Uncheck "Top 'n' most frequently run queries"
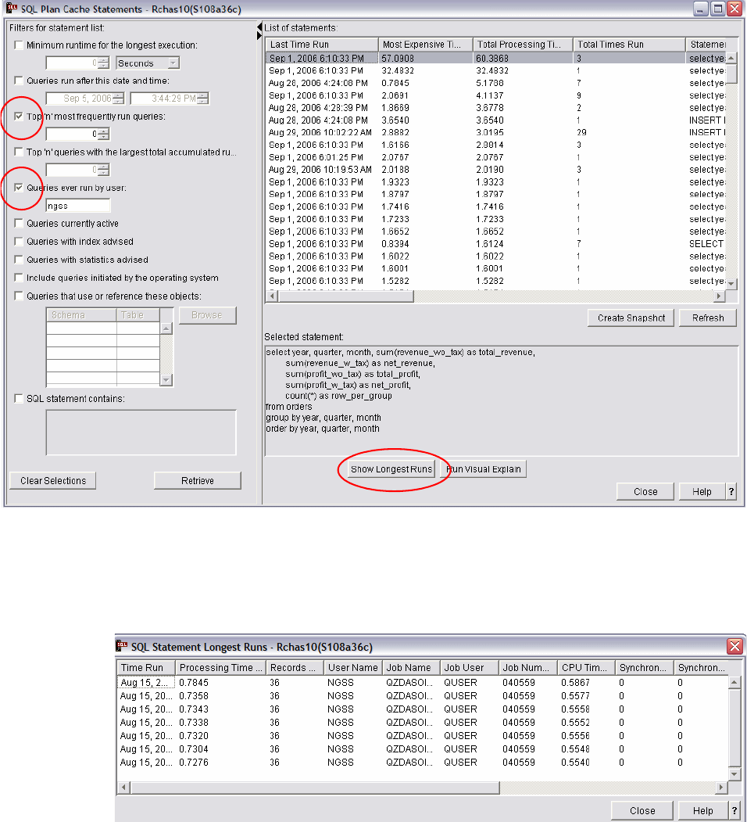This screenshot has height=822, width=747. [18, 114]
